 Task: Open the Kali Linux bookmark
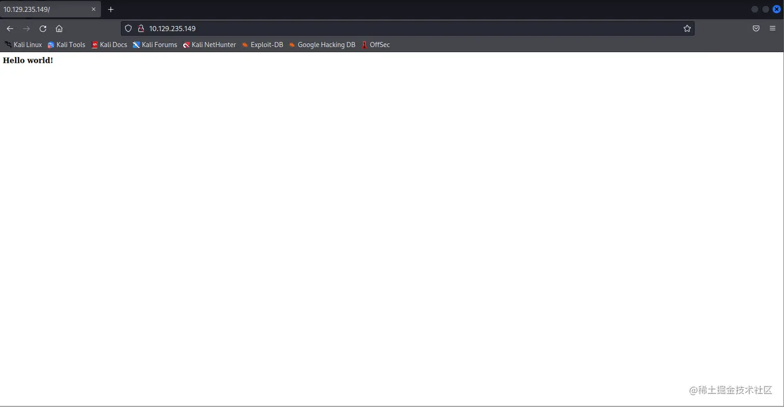tap(23, 45)
